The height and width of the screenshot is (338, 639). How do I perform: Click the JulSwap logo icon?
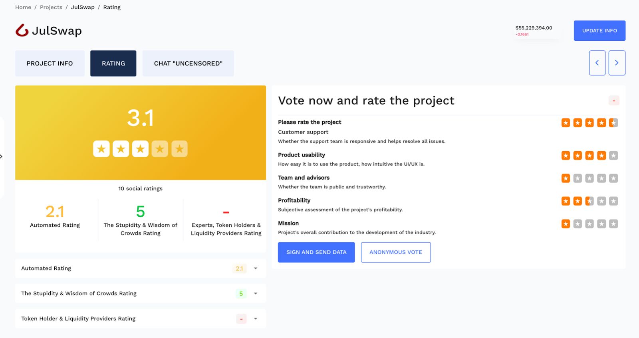pos(22,30)
